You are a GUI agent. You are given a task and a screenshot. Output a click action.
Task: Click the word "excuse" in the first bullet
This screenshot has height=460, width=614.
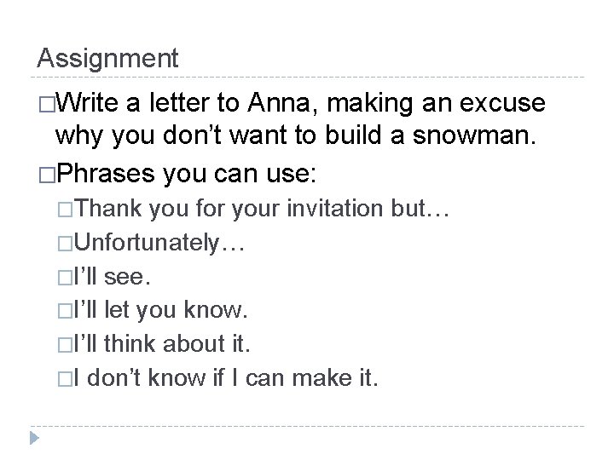tap(503, 105)
